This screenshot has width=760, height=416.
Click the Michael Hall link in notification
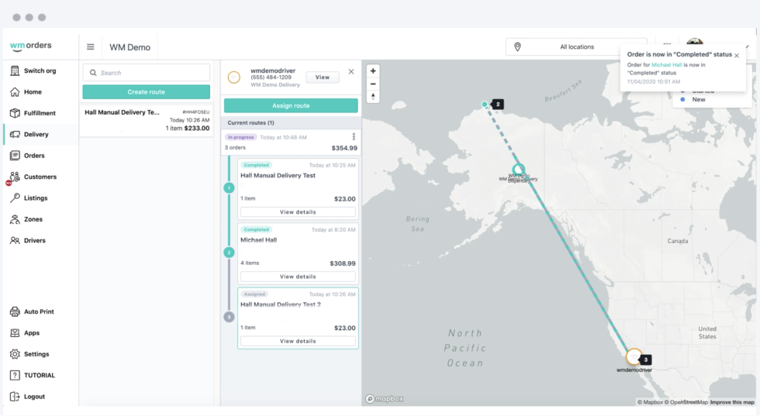click(x=667, y=65)
